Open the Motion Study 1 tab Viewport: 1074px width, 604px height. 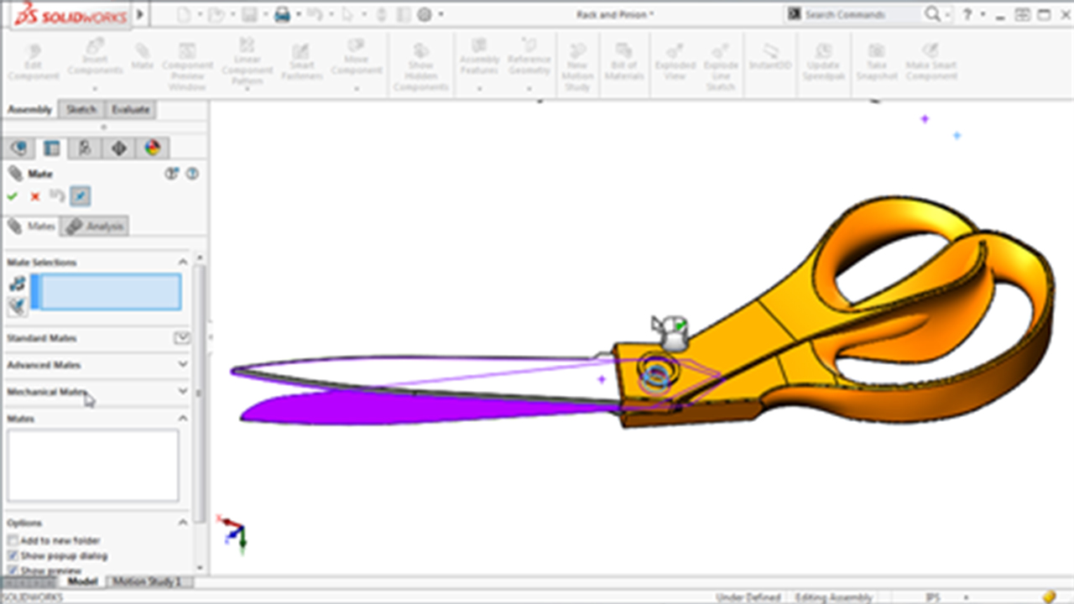(x=148, y=581)
